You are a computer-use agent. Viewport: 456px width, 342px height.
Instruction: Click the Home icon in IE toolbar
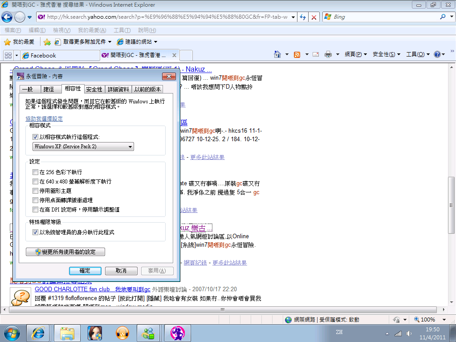click(x=277, y=54)
